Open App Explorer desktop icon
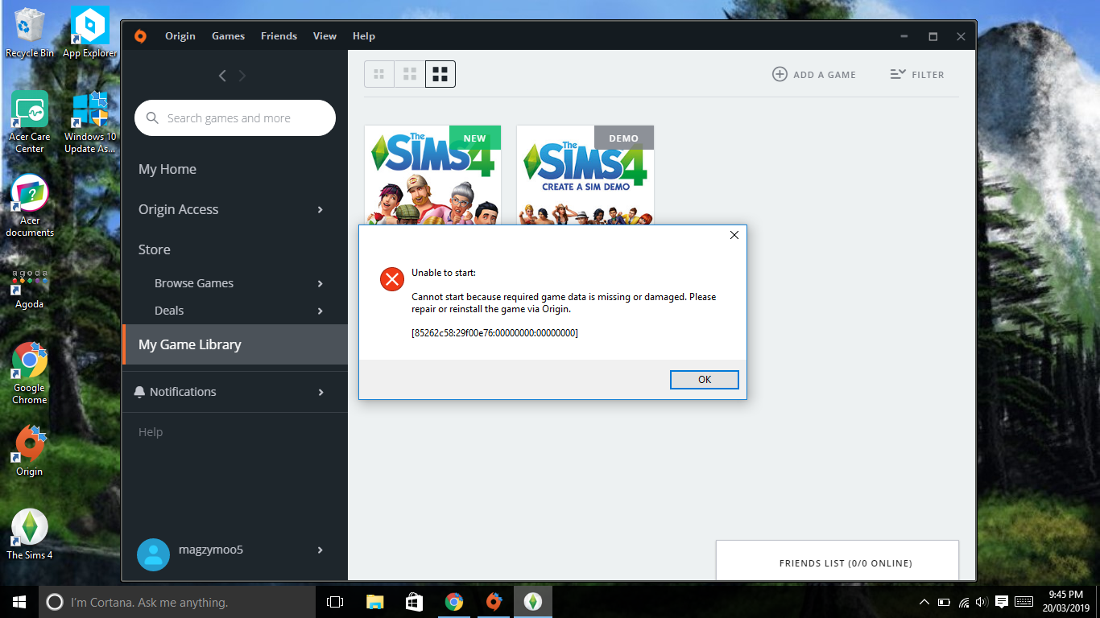 pyautogui.click(x=89, y=32)
